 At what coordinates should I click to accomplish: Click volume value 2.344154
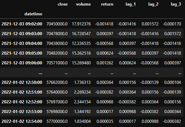coord(82,102)
